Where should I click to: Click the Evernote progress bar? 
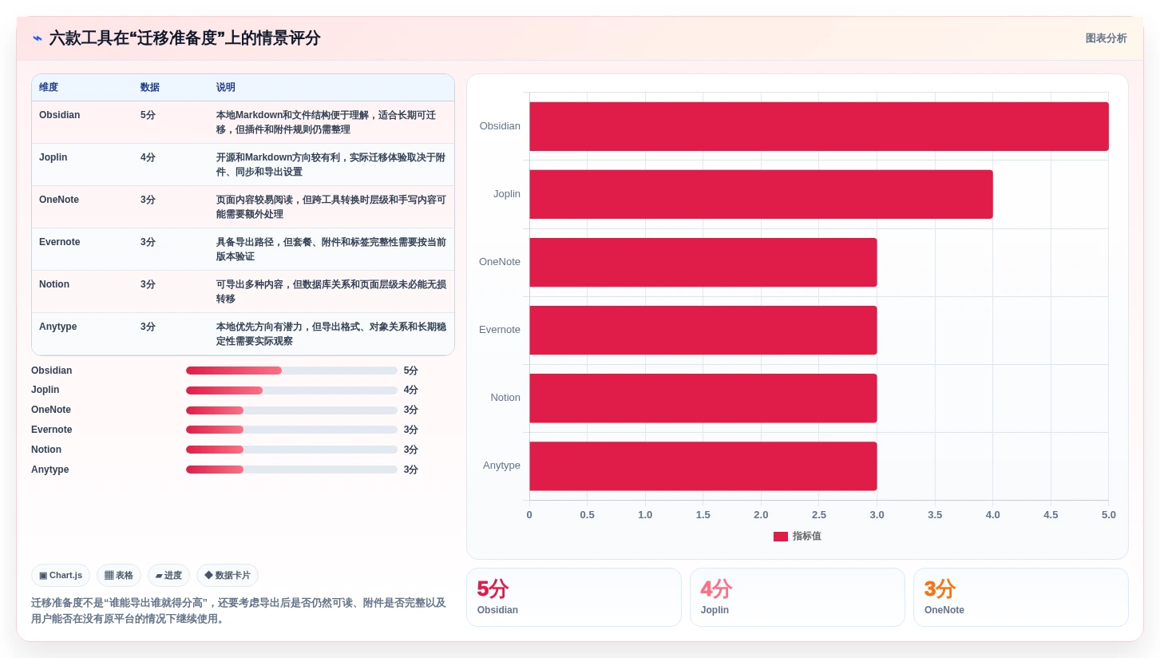coord(291,430)
